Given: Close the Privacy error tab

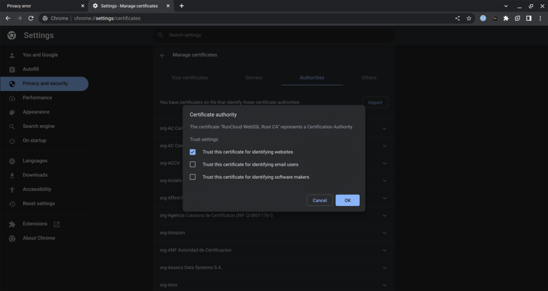Looking at the screenshot, I should [x=82, y=6].
